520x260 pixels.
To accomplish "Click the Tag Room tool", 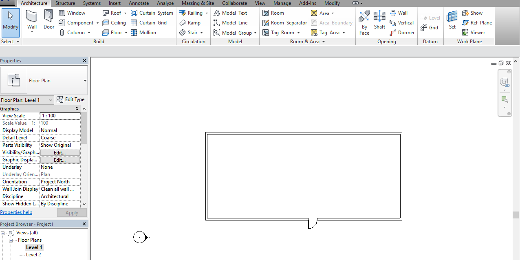I will [x=279, y=33].
